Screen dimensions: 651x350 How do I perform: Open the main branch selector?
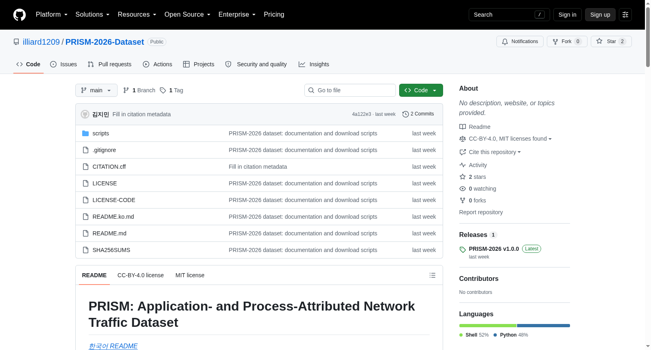[x=96, y=90]
